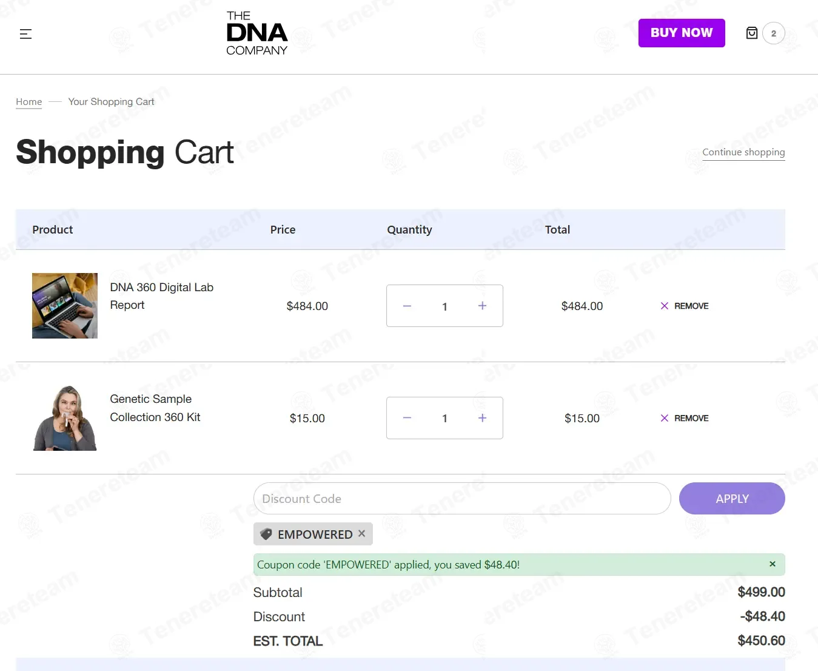
Task: Remove the EMPOWERED coupon tag
Action: click(362, 533)
